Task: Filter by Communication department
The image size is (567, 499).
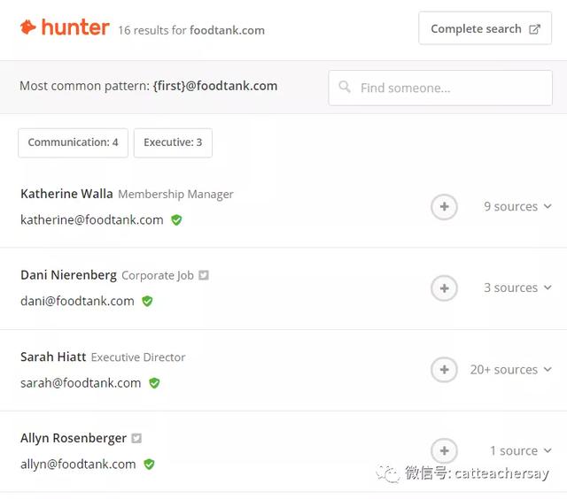Action: (73, 142)
